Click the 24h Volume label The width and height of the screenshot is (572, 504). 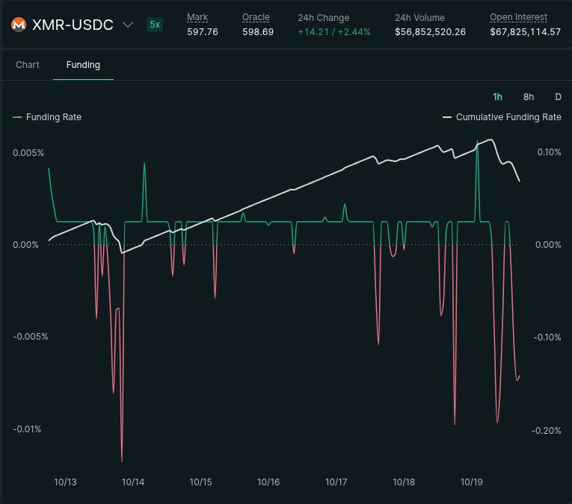[419, 17]
